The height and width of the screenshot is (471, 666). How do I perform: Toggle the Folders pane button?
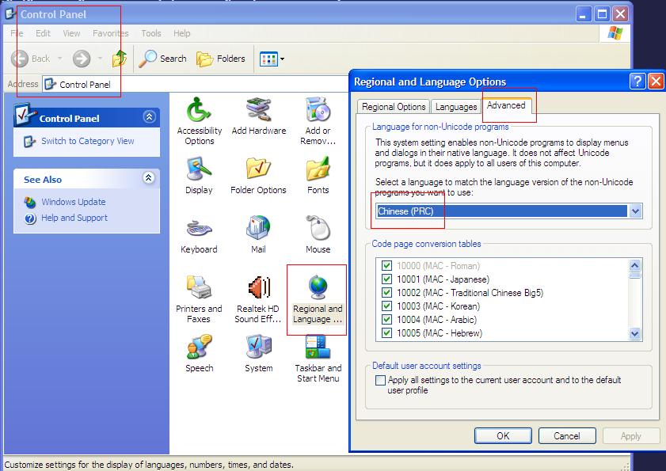point(221,59)
